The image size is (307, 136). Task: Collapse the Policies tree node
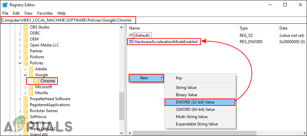tap(20, 63)
